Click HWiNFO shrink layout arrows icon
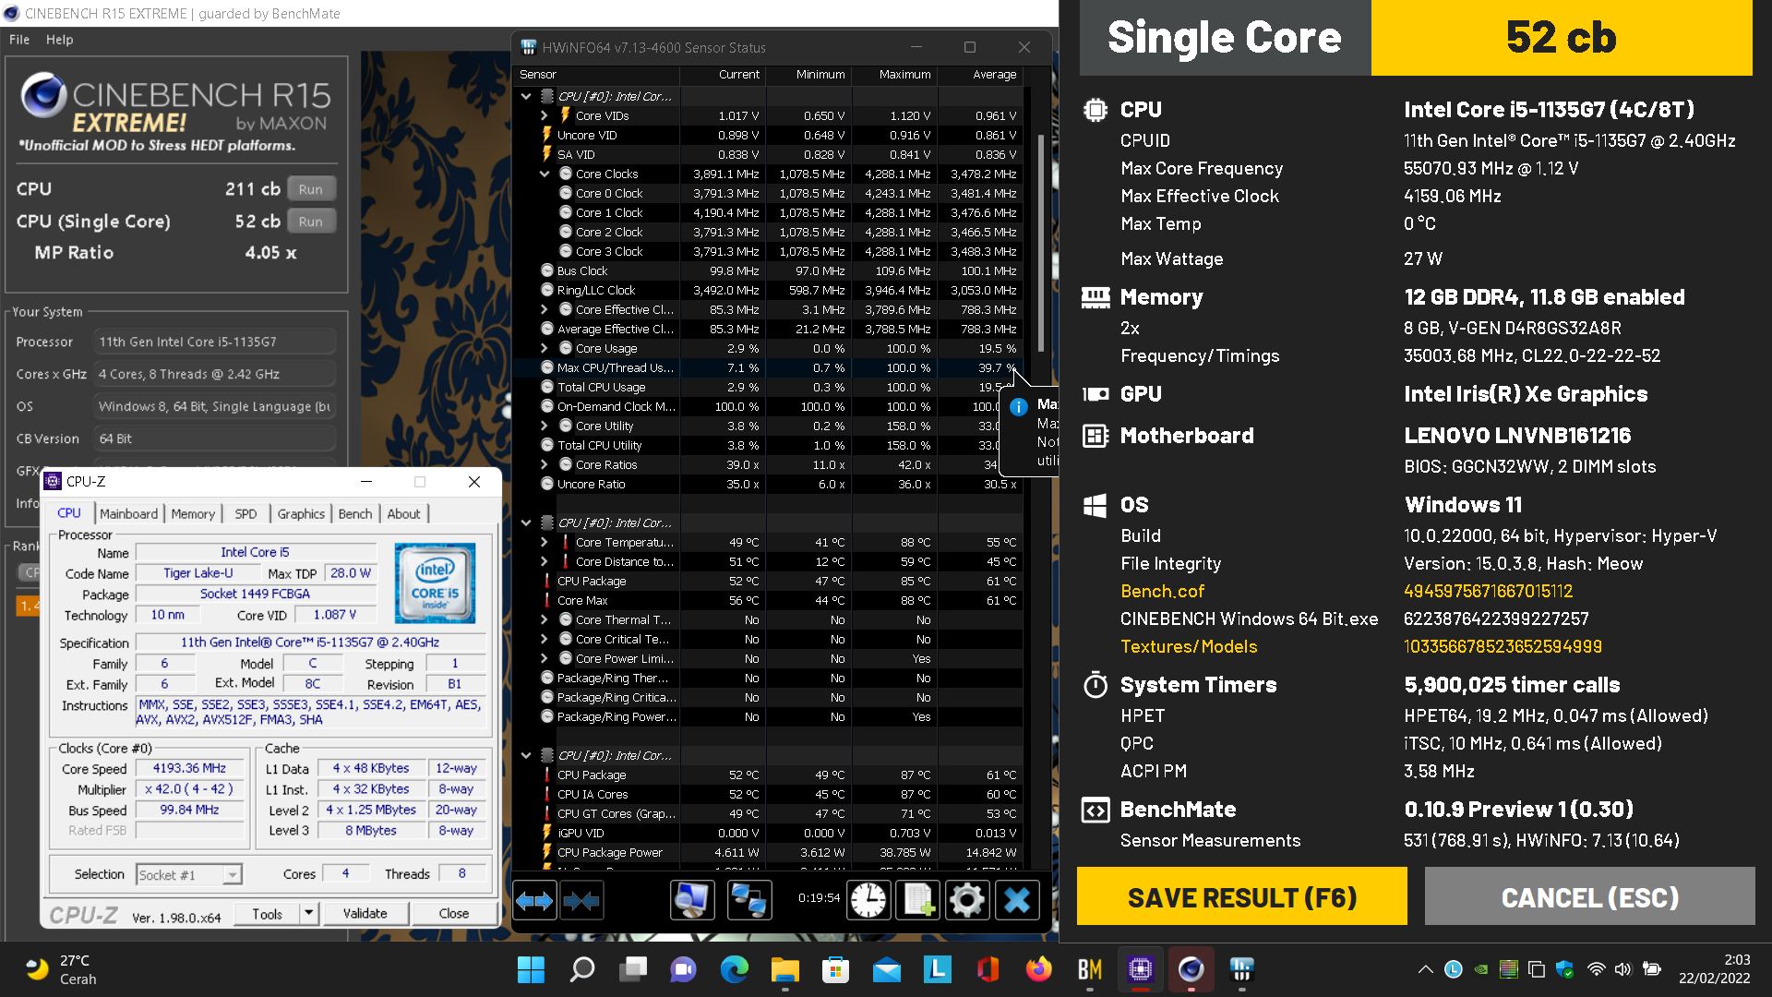This screenshot has width=1772, height=997. pos(581,900)
